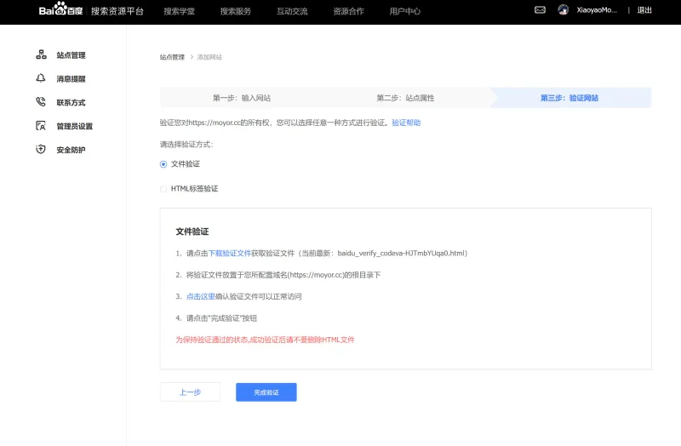Click 请选择验证方式 label text
The height and width of the screenshot is (446, 681).
pos(186,144)
